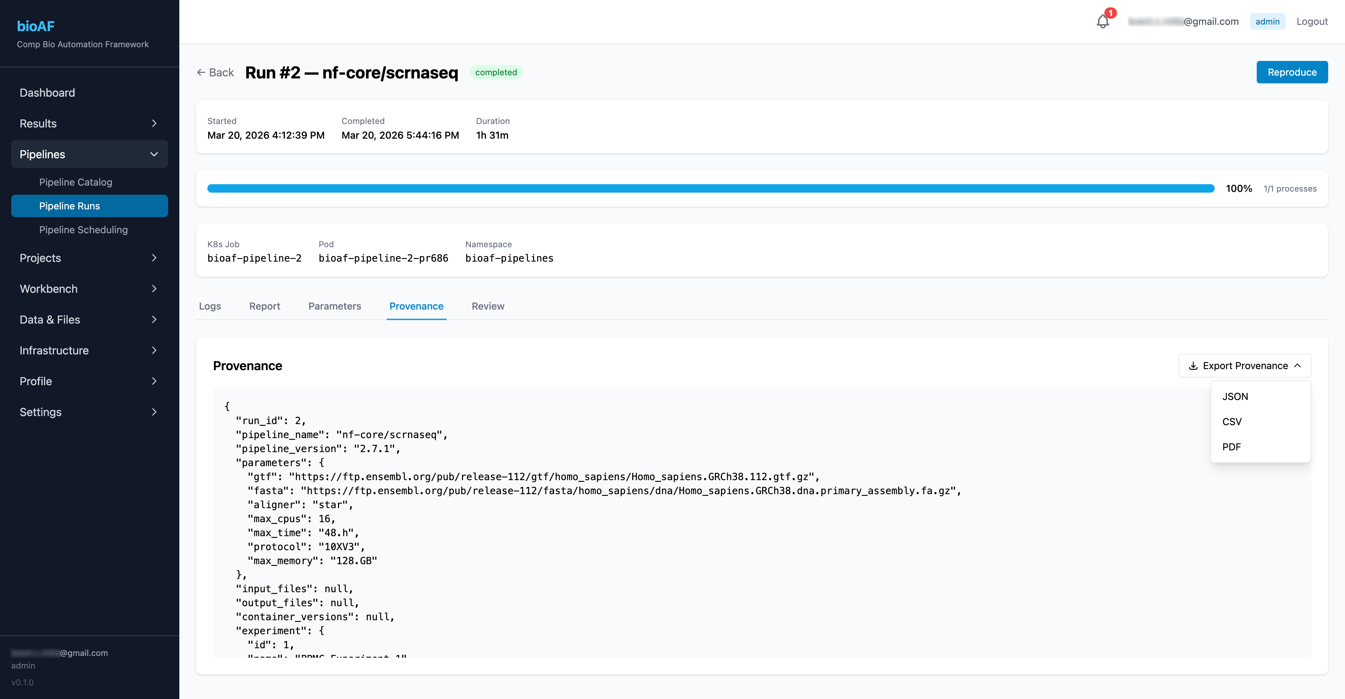The width and height of the screenshot is (1345, 699).
Task: Switch to the Report tab
Action: click(x=265, y=306)
